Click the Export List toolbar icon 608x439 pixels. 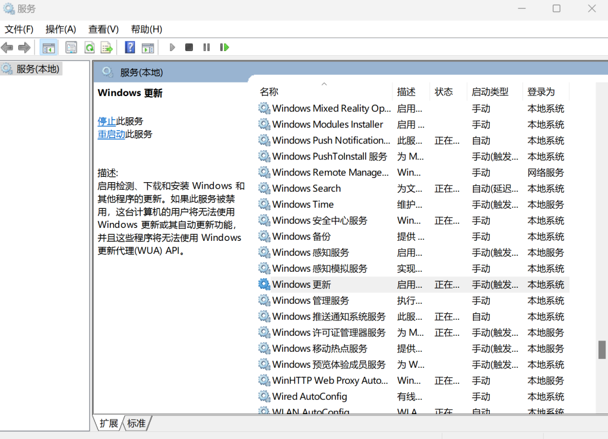tap(106, 47)
